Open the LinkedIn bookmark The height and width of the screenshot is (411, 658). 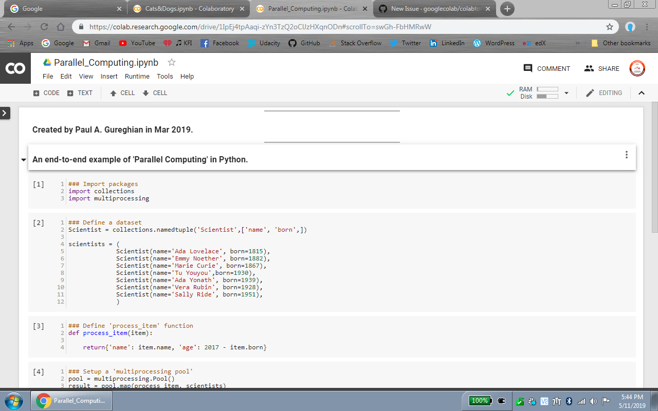click(447, 43)
